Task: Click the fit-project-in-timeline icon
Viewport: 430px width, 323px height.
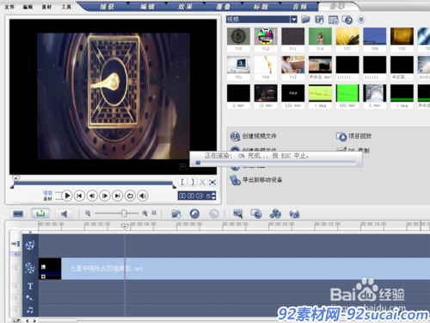Action: click(x=154, y=213)
